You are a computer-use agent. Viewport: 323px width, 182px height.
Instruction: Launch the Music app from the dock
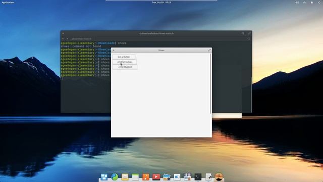click(x=146, y=177)
